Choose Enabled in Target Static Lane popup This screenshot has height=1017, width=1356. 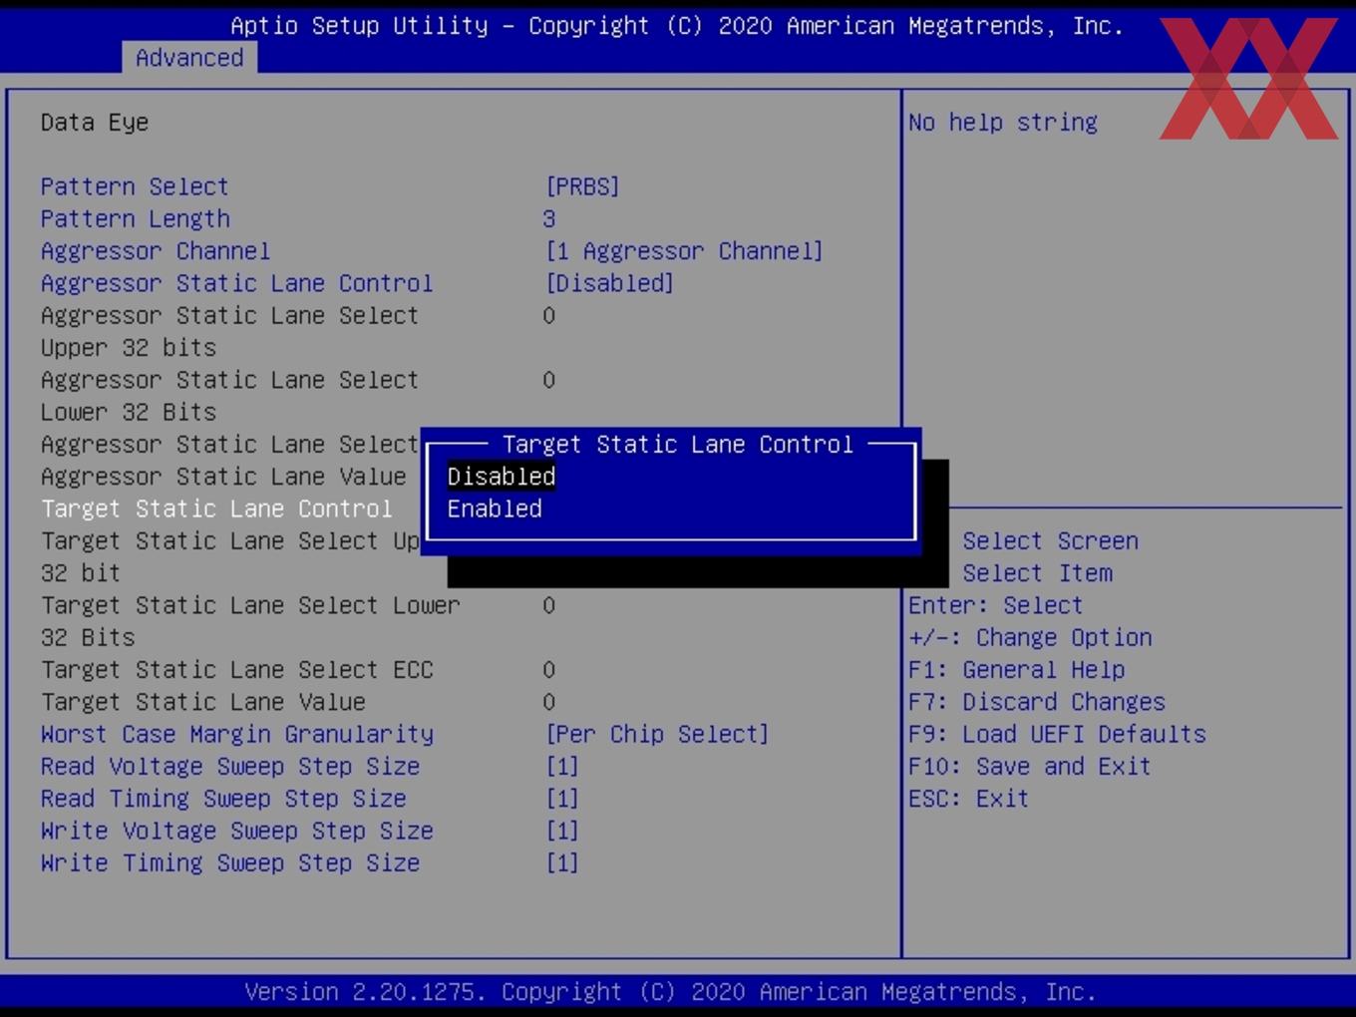495,508
